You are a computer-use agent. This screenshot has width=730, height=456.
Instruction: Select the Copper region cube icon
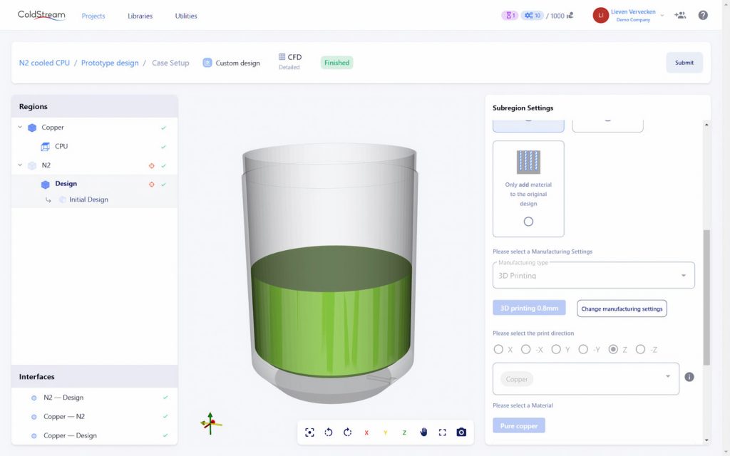pyautogui.click(x=32, y=128)
